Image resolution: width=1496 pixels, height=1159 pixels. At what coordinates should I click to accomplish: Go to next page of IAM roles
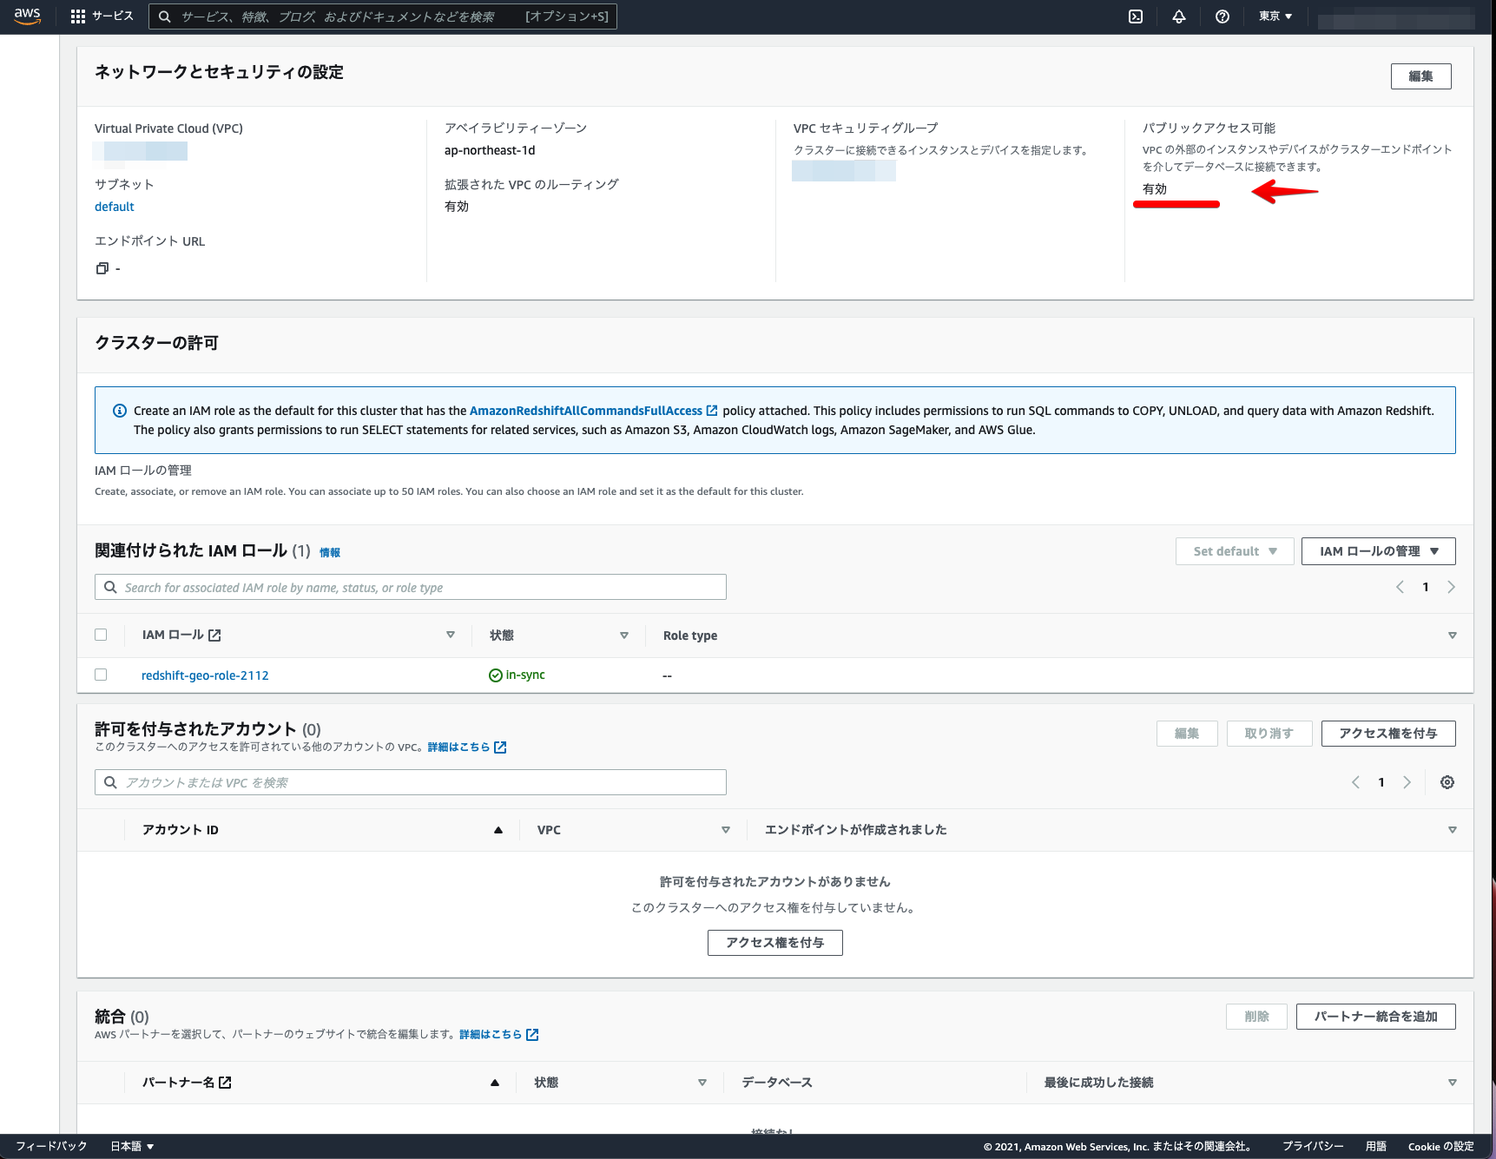coord(1451,586)
